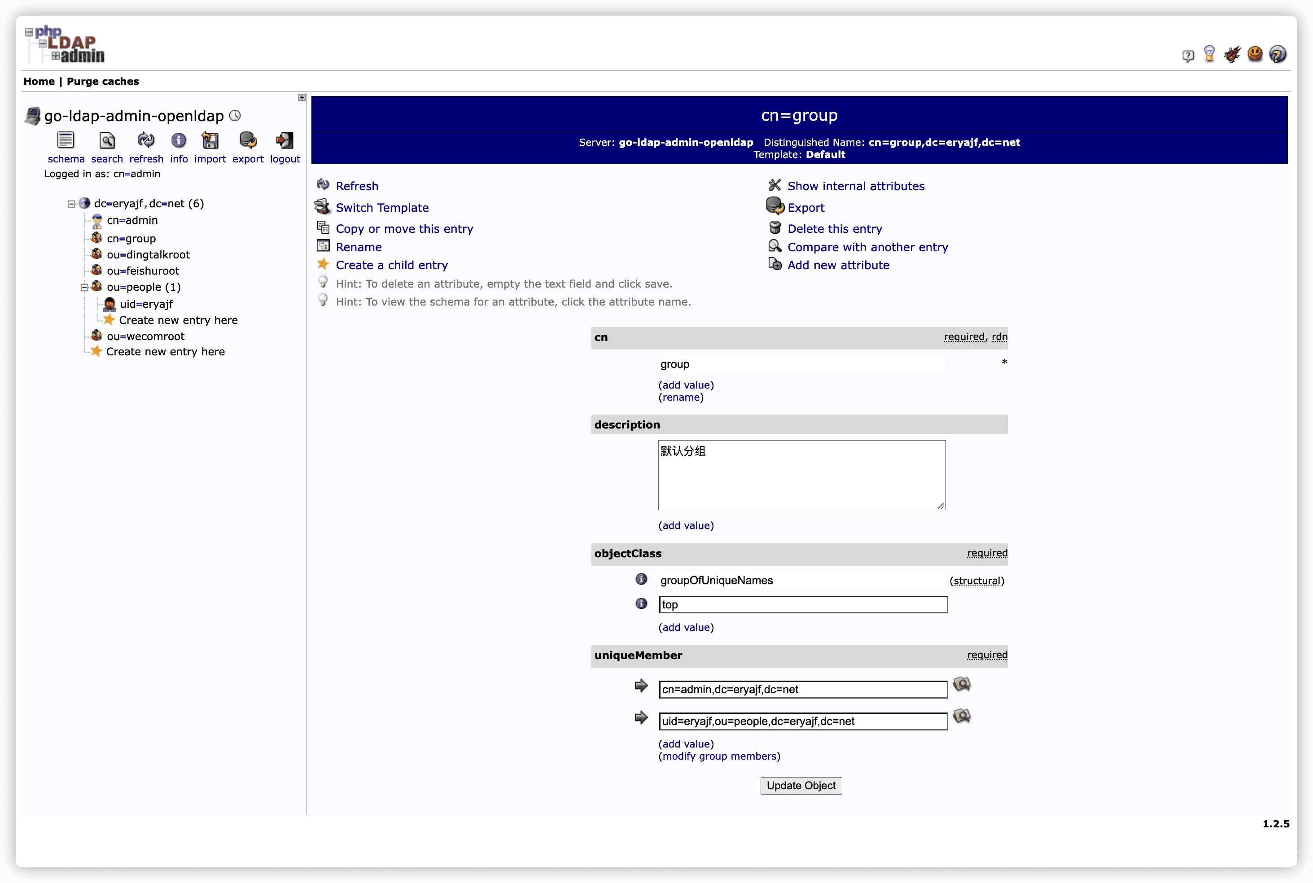This screenshot has width=1313, height=883.
Task: Browse DN for the cn=admin uniqueMember
Action: [961, 684]
